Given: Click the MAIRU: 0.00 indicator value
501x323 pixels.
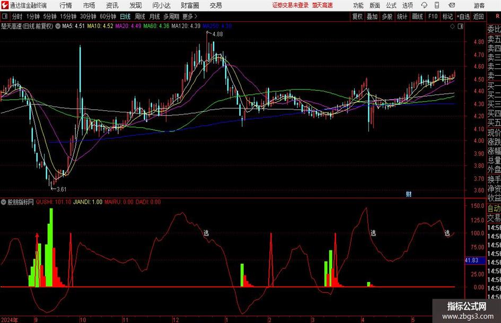Looking at the screenshot, I should point(119,202).
